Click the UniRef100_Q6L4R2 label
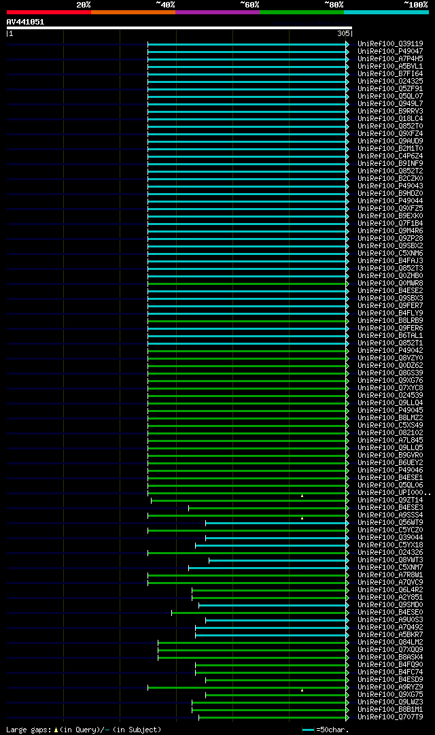This screenshot has width=435, height=735. coord(390,591)
